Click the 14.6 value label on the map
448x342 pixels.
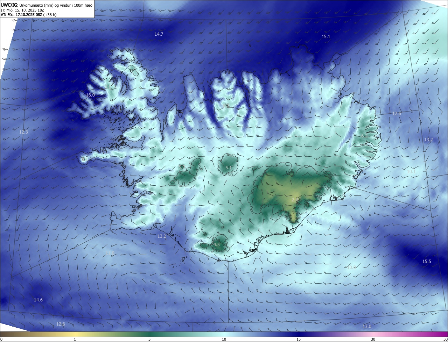point(38,300)
